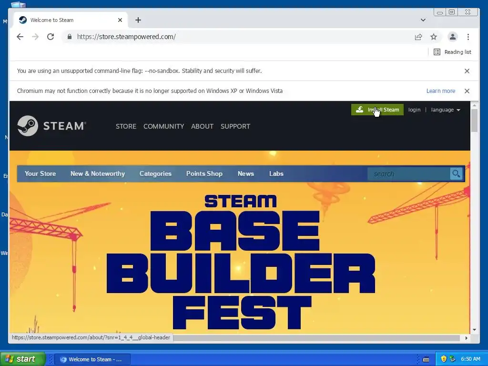Click the vertical scrollbar thumb
Screen dimensions: 488x366
tap(474, 121)
